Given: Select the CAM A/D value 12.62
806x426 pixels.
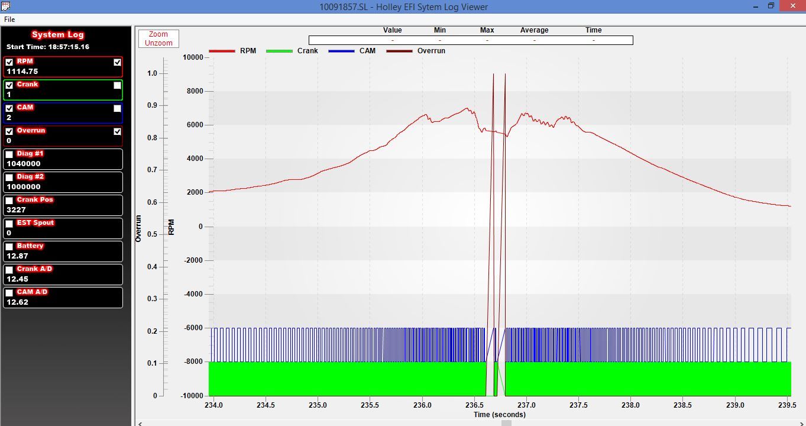Looking at the screenshot, I should 17,302.
